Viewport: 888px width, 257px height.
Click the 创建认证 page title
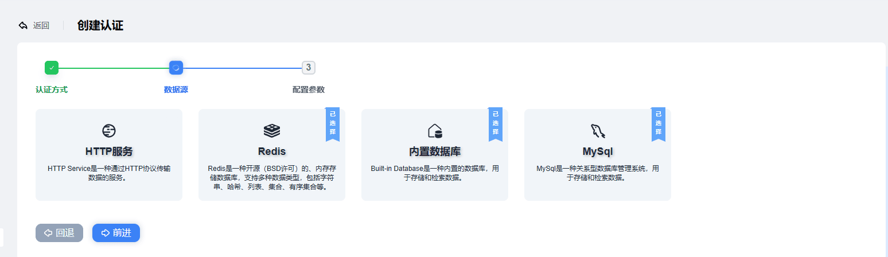coord(100,25)
